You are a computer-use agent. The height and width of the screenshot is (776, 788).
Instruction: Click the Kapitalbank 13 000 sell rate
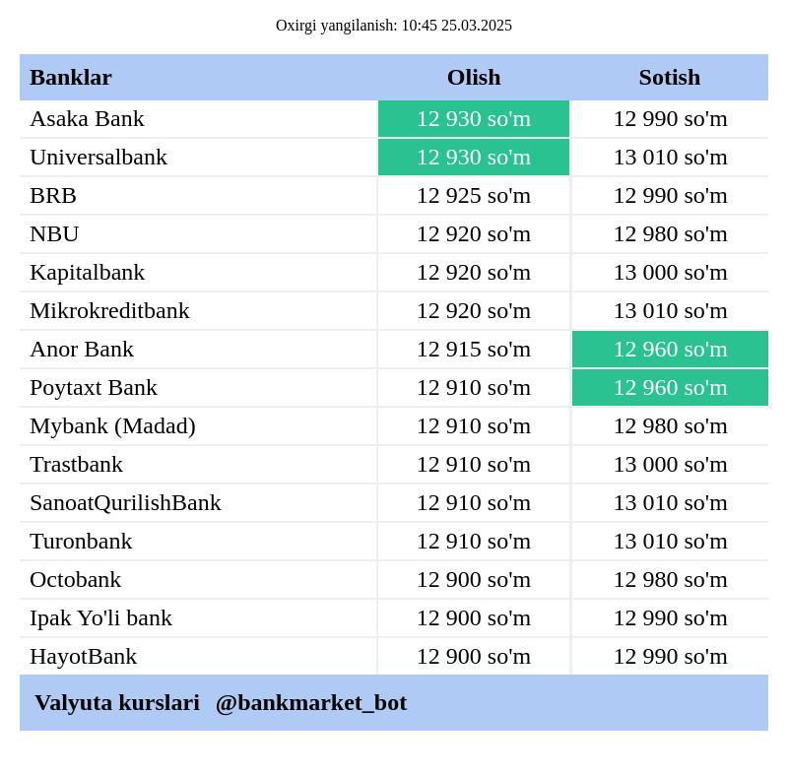point(670,273)
